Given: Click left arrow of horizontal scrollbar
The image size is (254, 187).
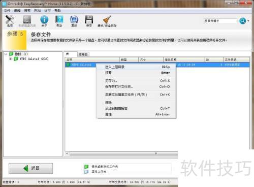Looking at the screenshot, I should coord(67,153).
